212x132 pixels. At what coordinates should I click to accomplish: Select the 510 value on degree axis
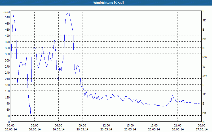(x=7, y=17)
